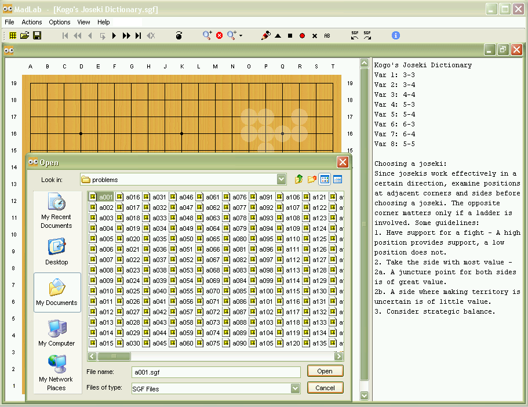
Task: Go up one folder level
Action: 299,179
